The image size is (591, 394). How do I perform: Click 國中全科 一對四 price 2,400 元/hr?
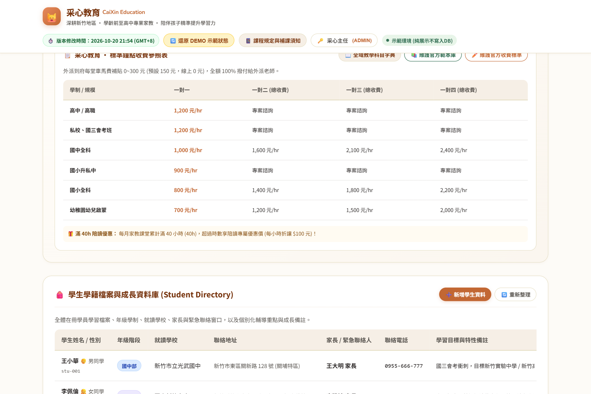pos(453,150)
